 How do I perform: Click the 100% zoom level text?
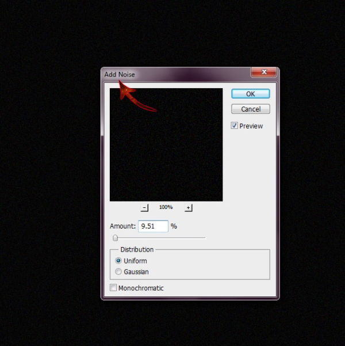(x=166, y=207)
